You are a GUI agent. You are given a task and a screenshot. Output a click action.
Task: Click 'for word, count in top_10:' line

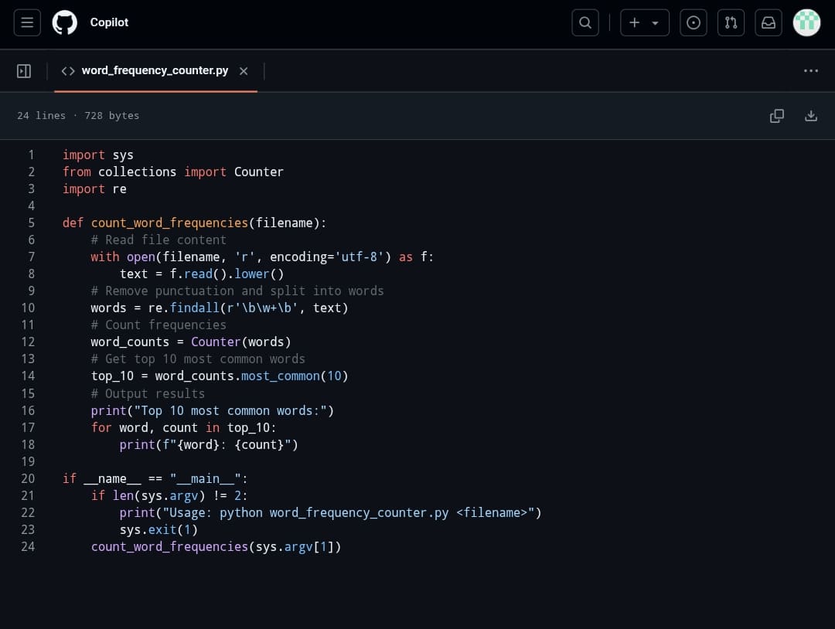point(184,428)
